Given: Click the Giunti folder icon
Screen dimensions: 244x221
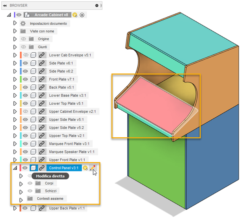Looking at the screenshot, I should point(31,47).
